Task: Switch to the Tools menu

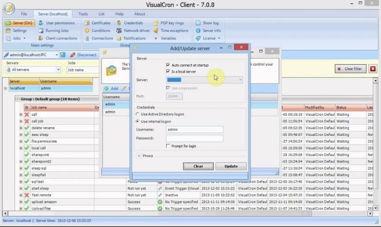Action: [83, 14]
